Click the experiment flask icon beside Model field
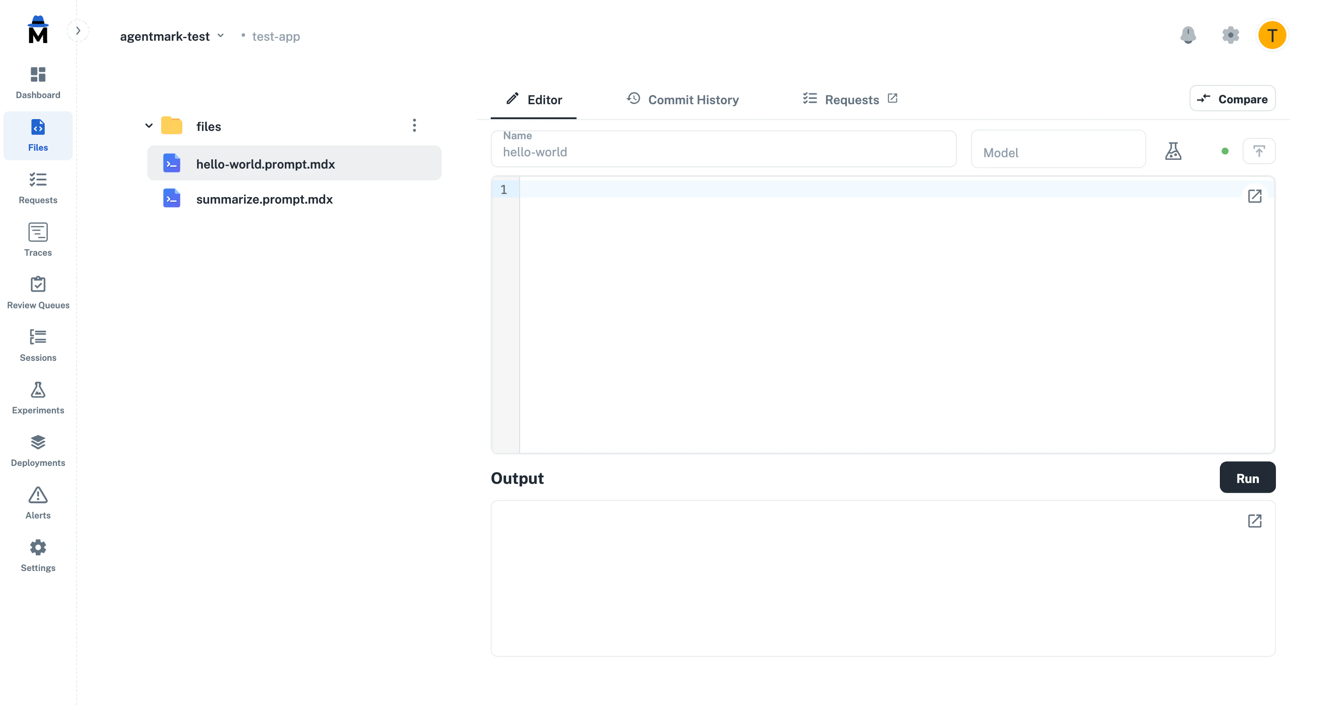This screenshot has width=1325, height=705. coord(1173,151)
